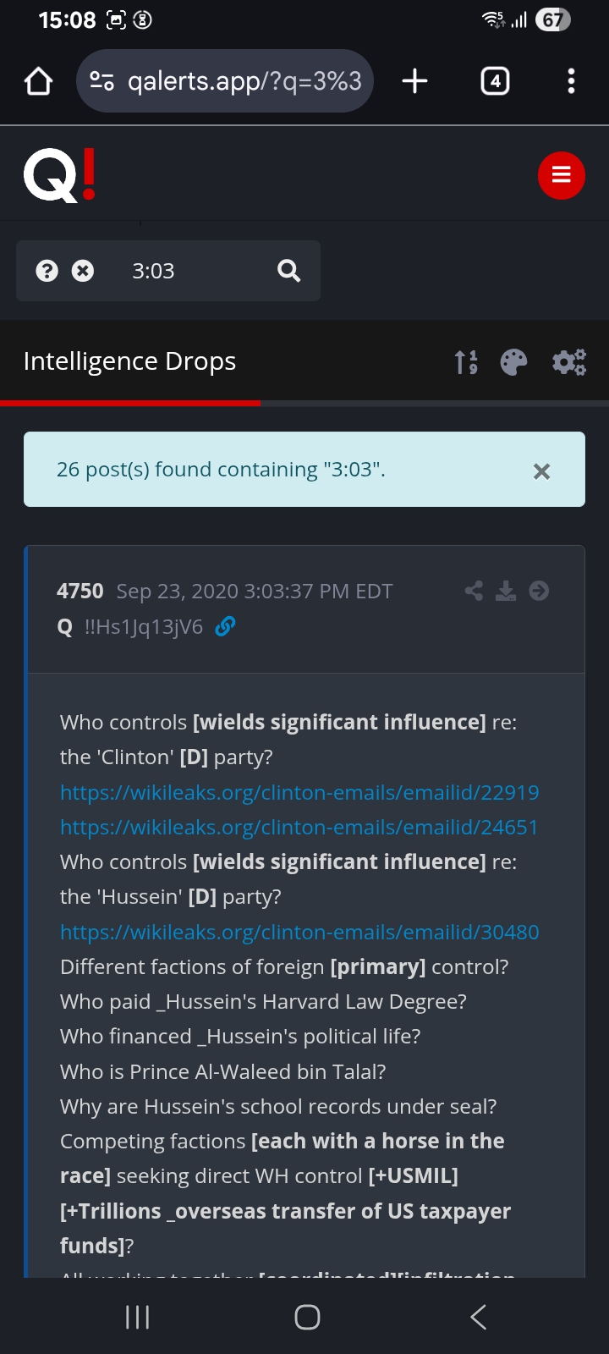This screenshot has height=1354, width=609.
Task: Open the browser three-dot menu
Action: 571,81
